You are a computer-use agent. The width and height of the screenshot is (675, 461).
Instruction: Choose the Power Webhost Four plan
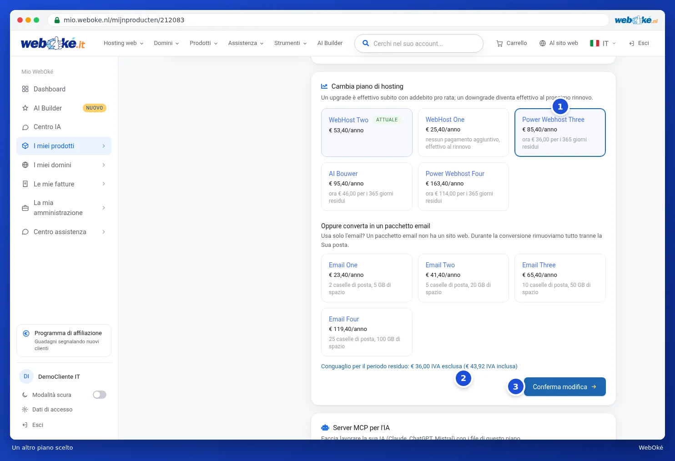pos(463,186)
